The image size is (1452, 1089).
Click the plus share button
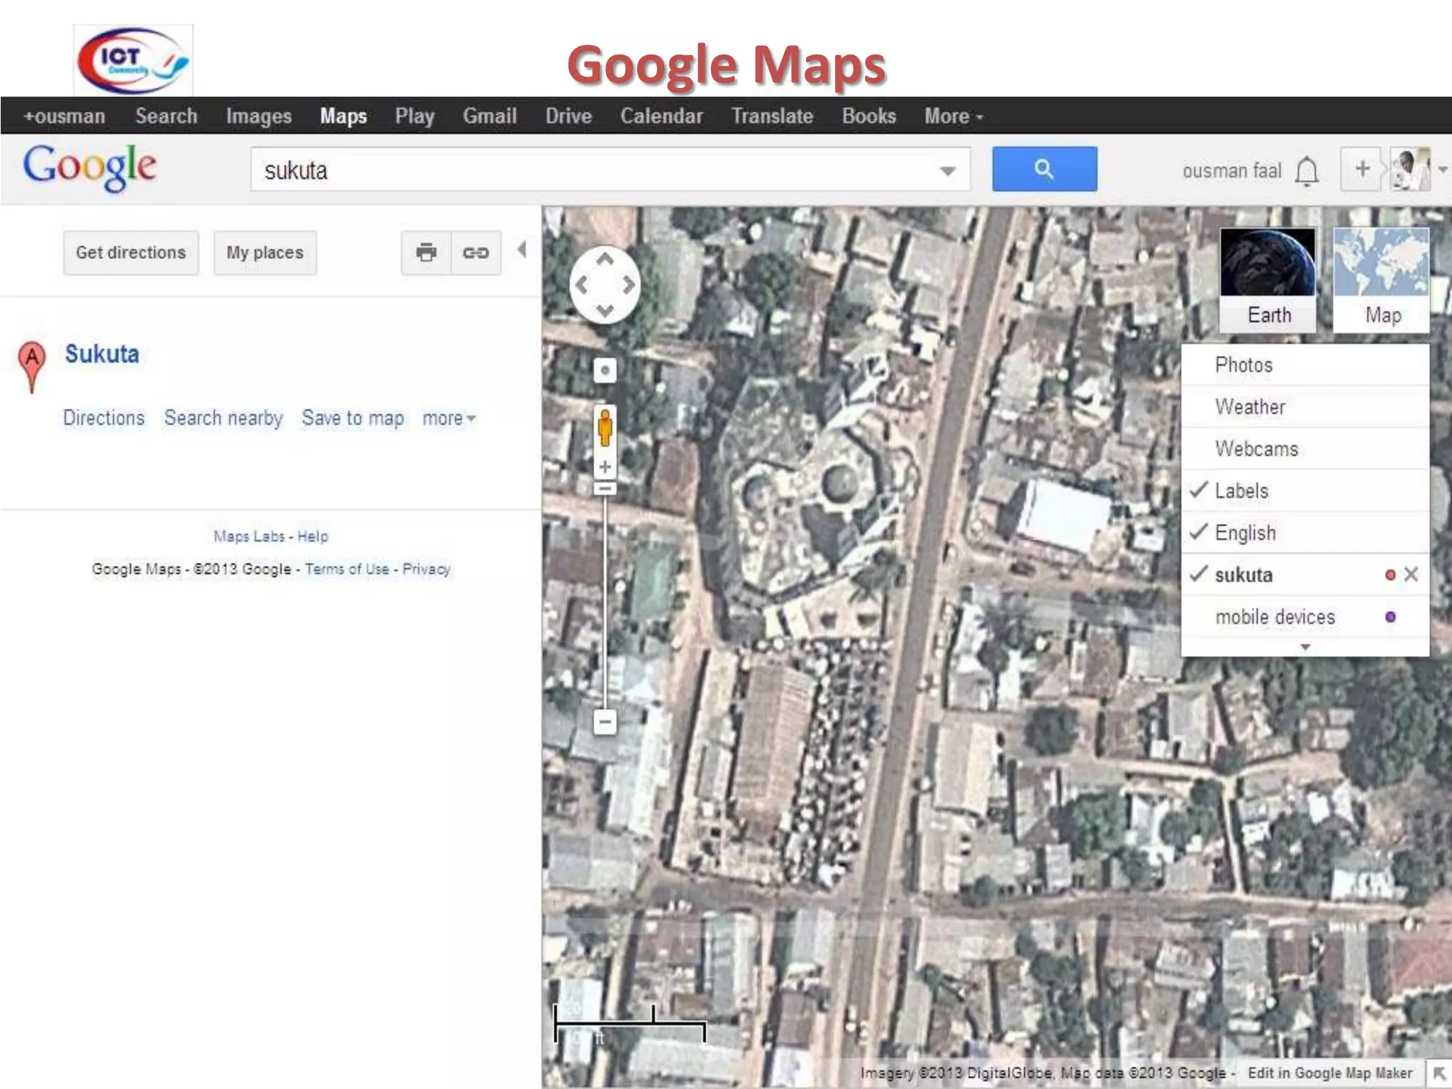click(x=1361, y=169)
